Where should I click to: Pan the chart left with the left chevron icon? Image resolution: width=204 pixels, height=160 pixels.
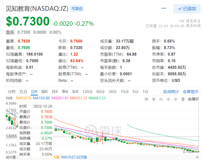point(168,99)
